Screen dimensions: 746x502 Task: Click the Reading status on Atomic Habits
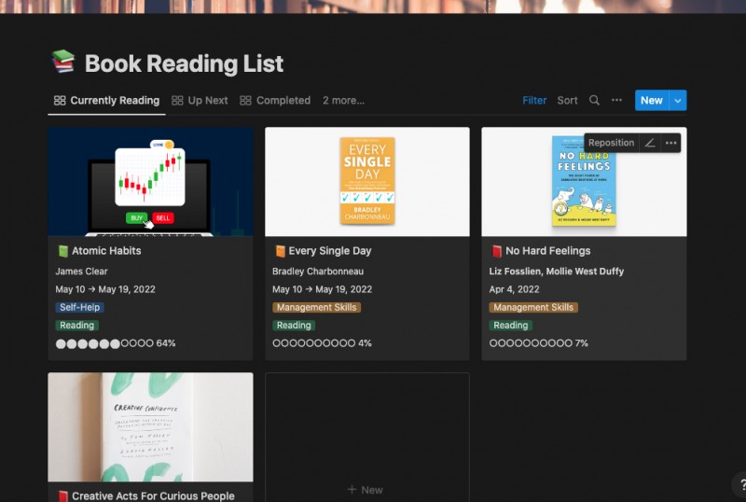coord(76,326)
